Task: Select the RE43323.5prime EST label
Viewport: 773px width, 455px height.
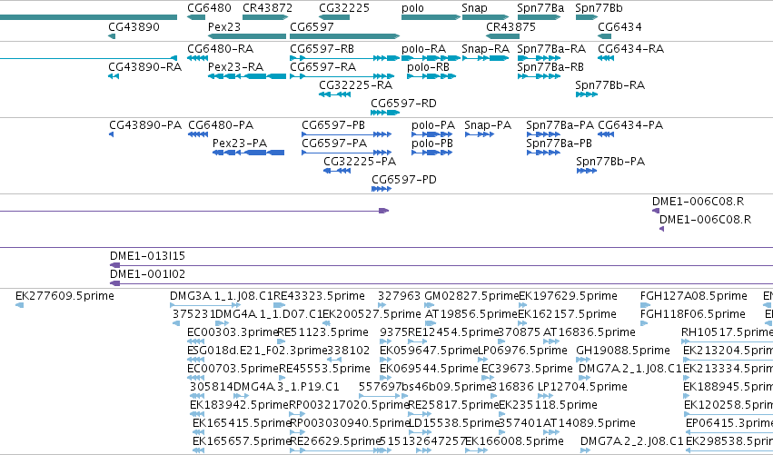Action: (x=319, y=296)
